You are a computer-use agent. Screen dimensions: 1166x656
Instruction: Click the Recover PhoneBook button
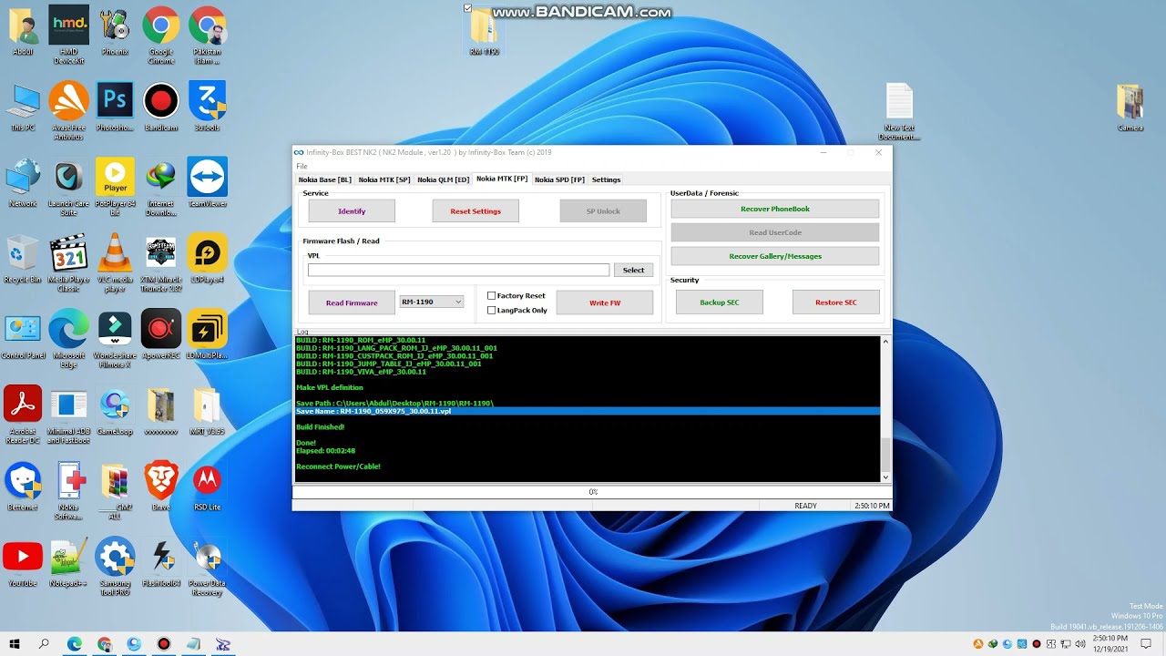click(x=775, y=209)
